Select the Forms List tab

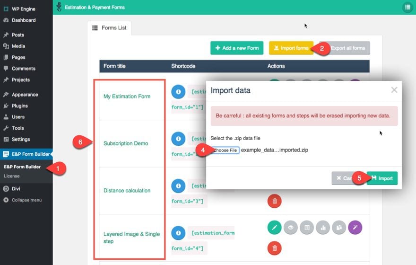(x=109, y=28)
